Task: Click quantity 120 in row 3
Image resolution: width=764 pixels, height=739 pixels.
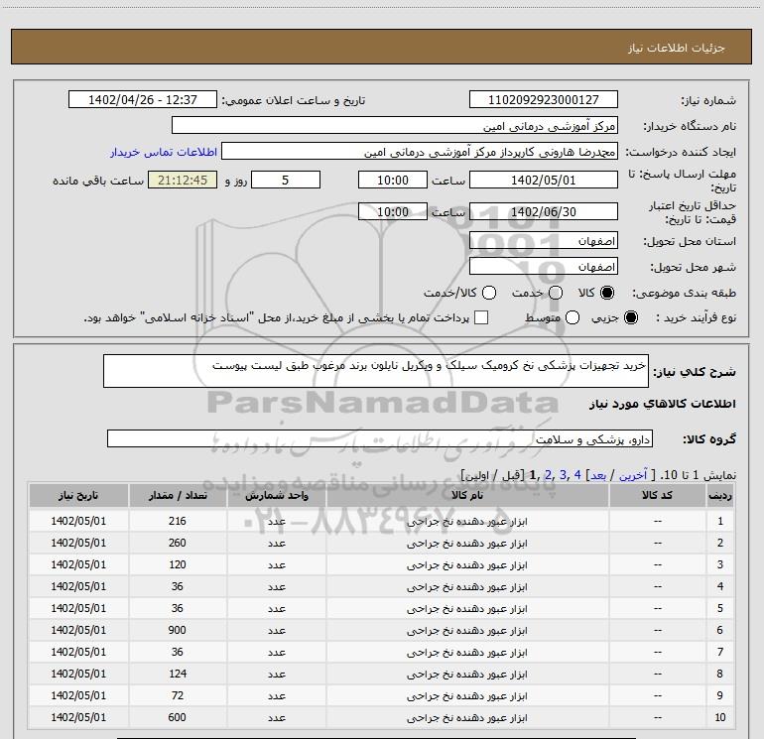Action: pyautogui.click(x=178, y=564)
